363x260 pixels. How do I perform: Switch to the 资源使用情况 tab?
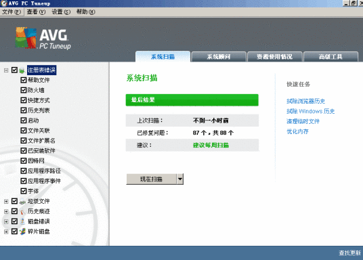click(x=275, y=57)
